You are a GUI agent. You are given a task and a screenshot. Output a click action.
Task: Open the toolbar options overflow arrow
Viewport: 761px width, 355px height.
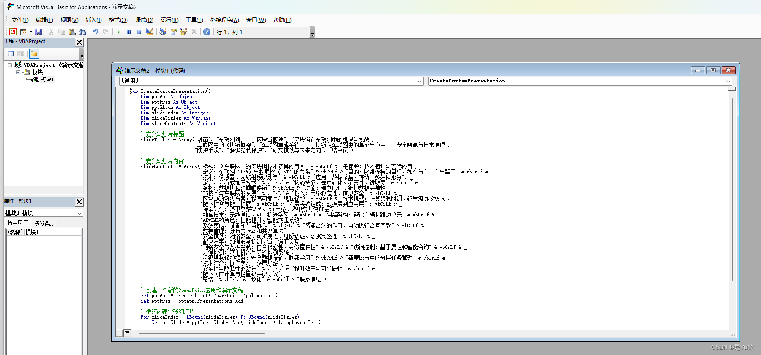click(312, 32)
